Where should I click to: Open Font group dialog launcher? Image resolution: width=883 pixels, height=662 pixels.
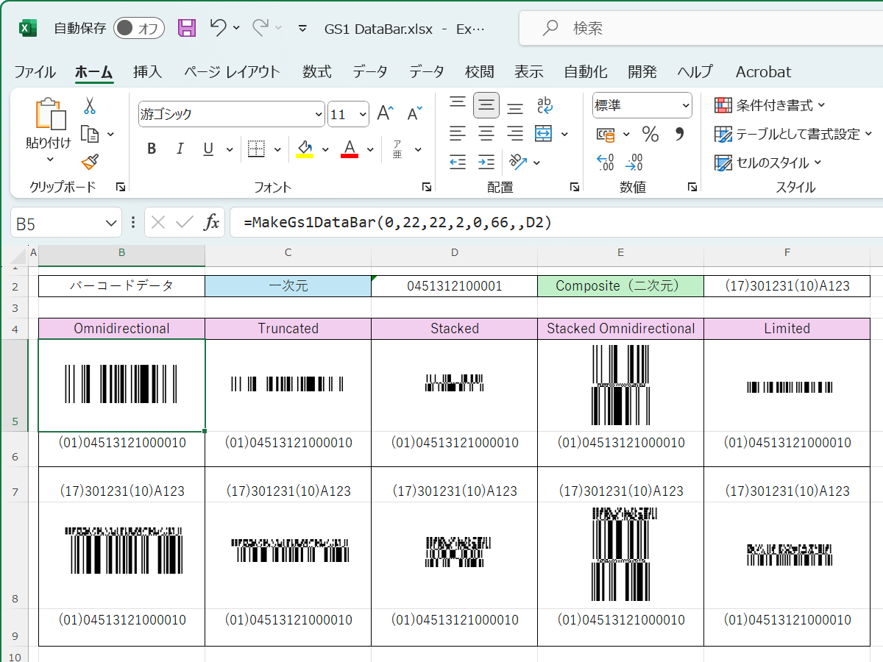[x=427, y=187]
